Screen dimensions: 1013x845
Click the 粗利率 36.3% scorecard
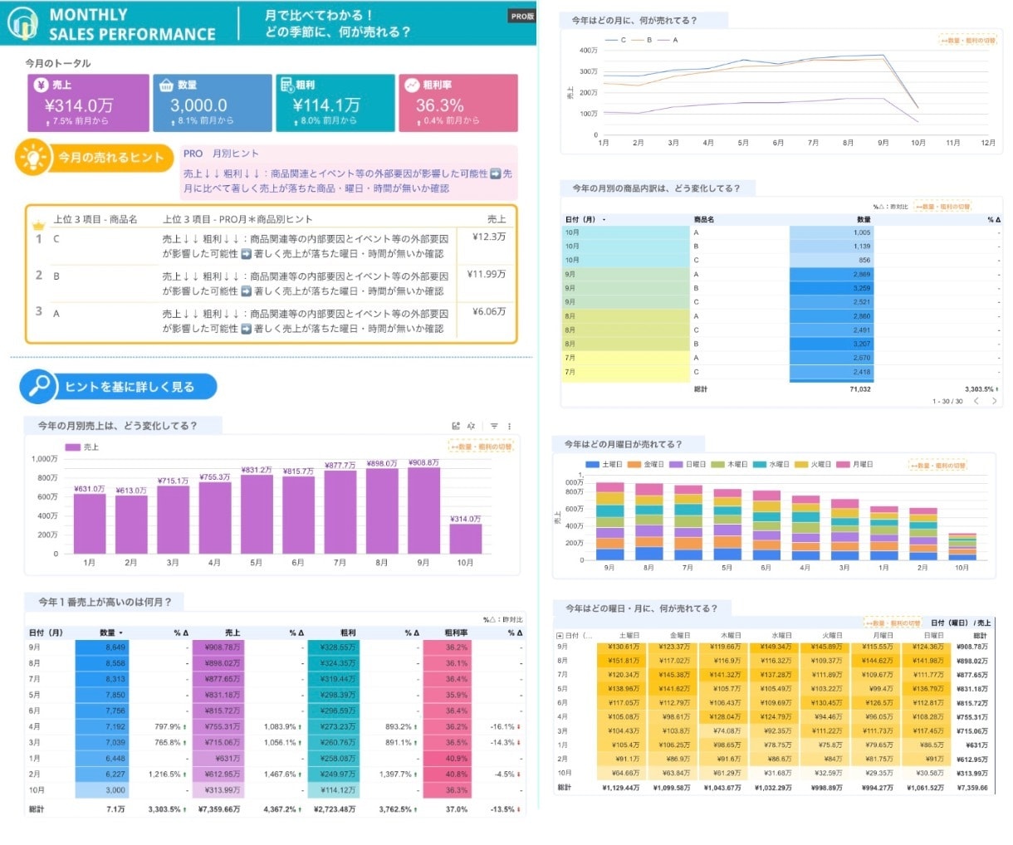458,103
